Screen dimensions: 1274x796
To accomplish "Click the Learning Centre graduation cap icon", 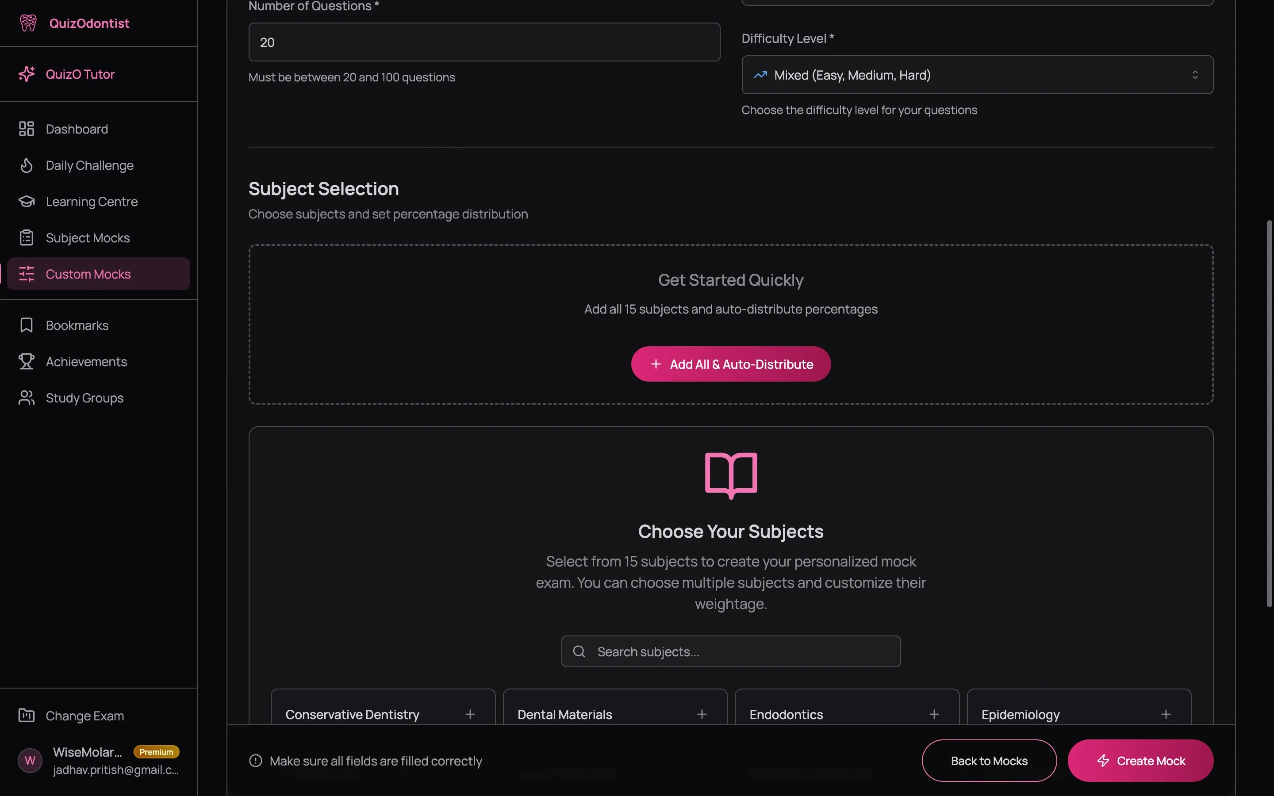I will pos(27,201).
